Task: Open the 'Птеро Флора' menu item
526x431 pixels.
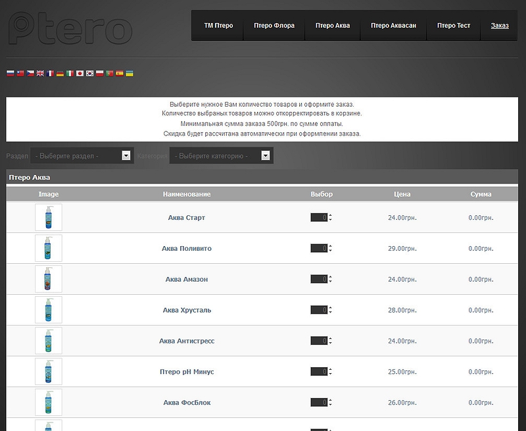Action: [x=274, y=26]
